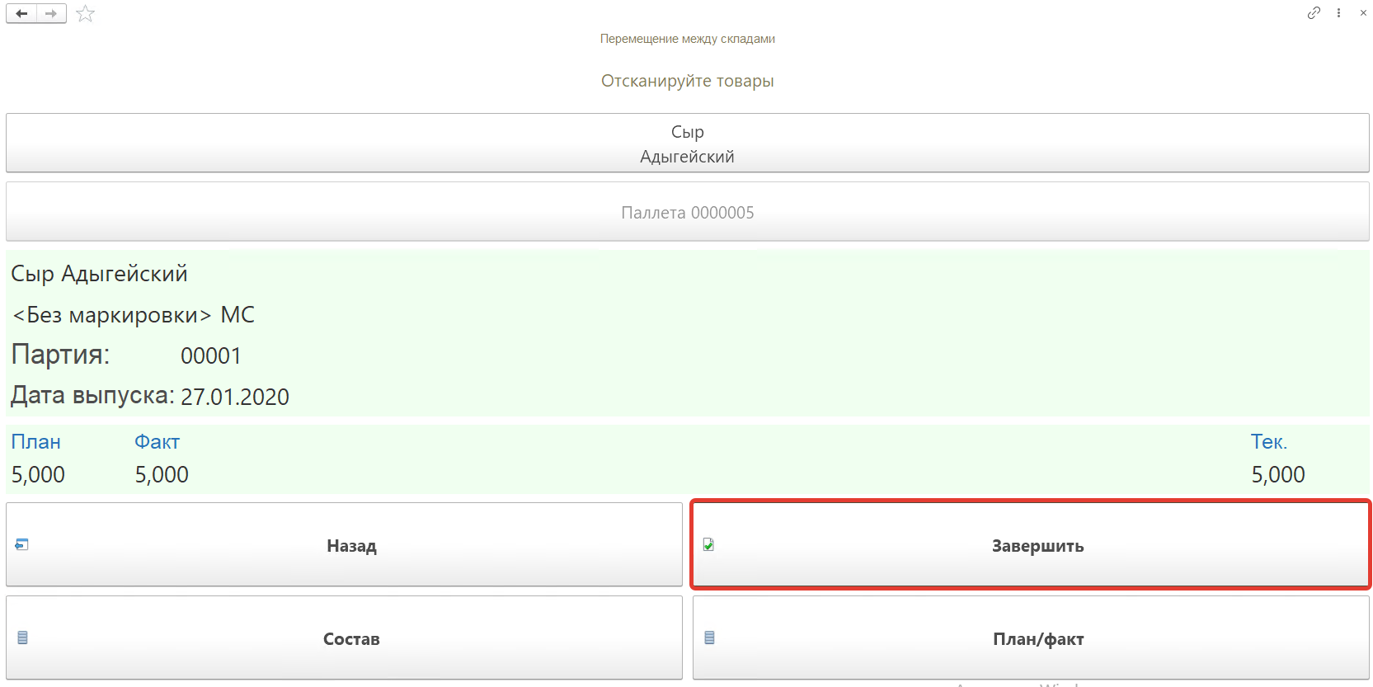The image size is (1373, 687).
Task: Get the link via chain icon
Action: click(1314, 12)
